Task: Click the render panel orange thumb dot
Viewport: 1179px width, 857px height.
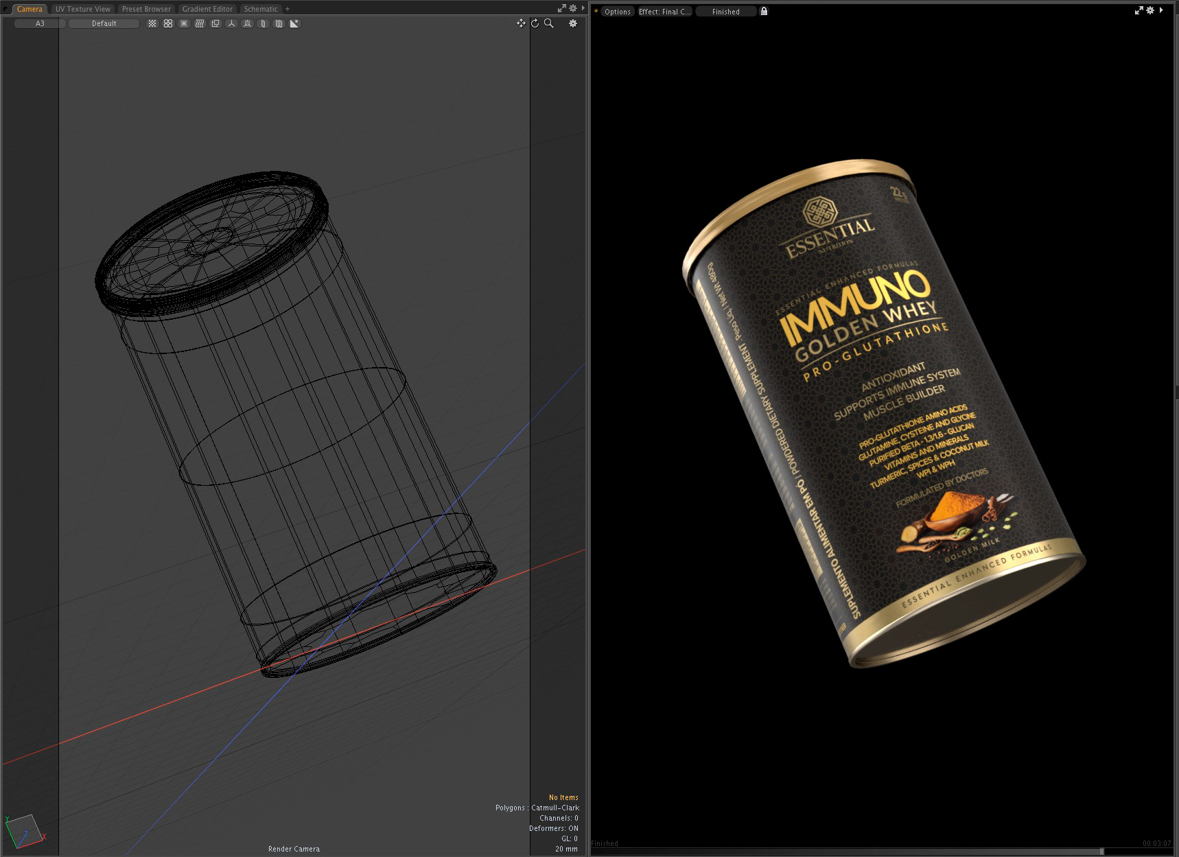Action: tap(596, 11)
